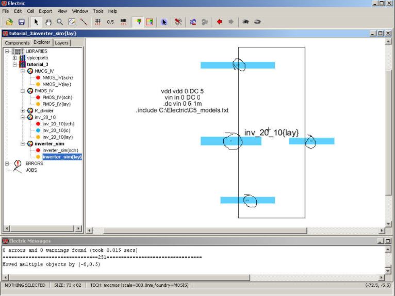395x296 pixels.
Task: Activate the hand Pan tool
Action: [x=48, y=22]
